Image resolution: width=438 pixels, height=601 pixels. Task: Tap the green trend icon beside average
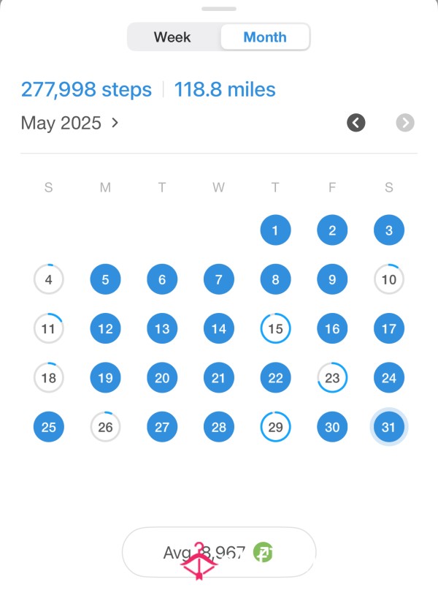263,553
